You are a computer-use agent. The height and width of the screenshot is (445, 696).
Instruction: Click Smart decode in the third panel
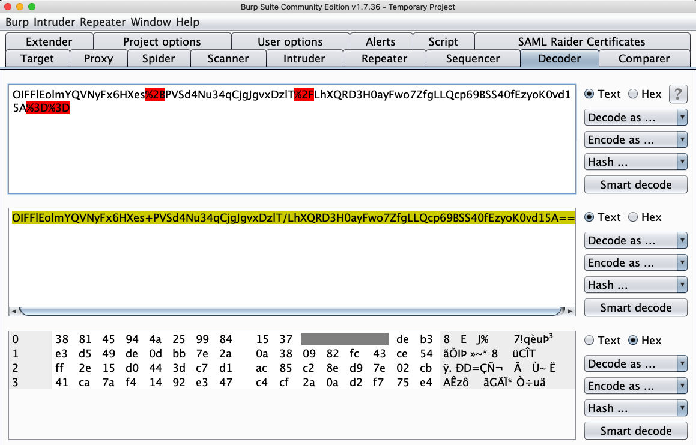635,431
